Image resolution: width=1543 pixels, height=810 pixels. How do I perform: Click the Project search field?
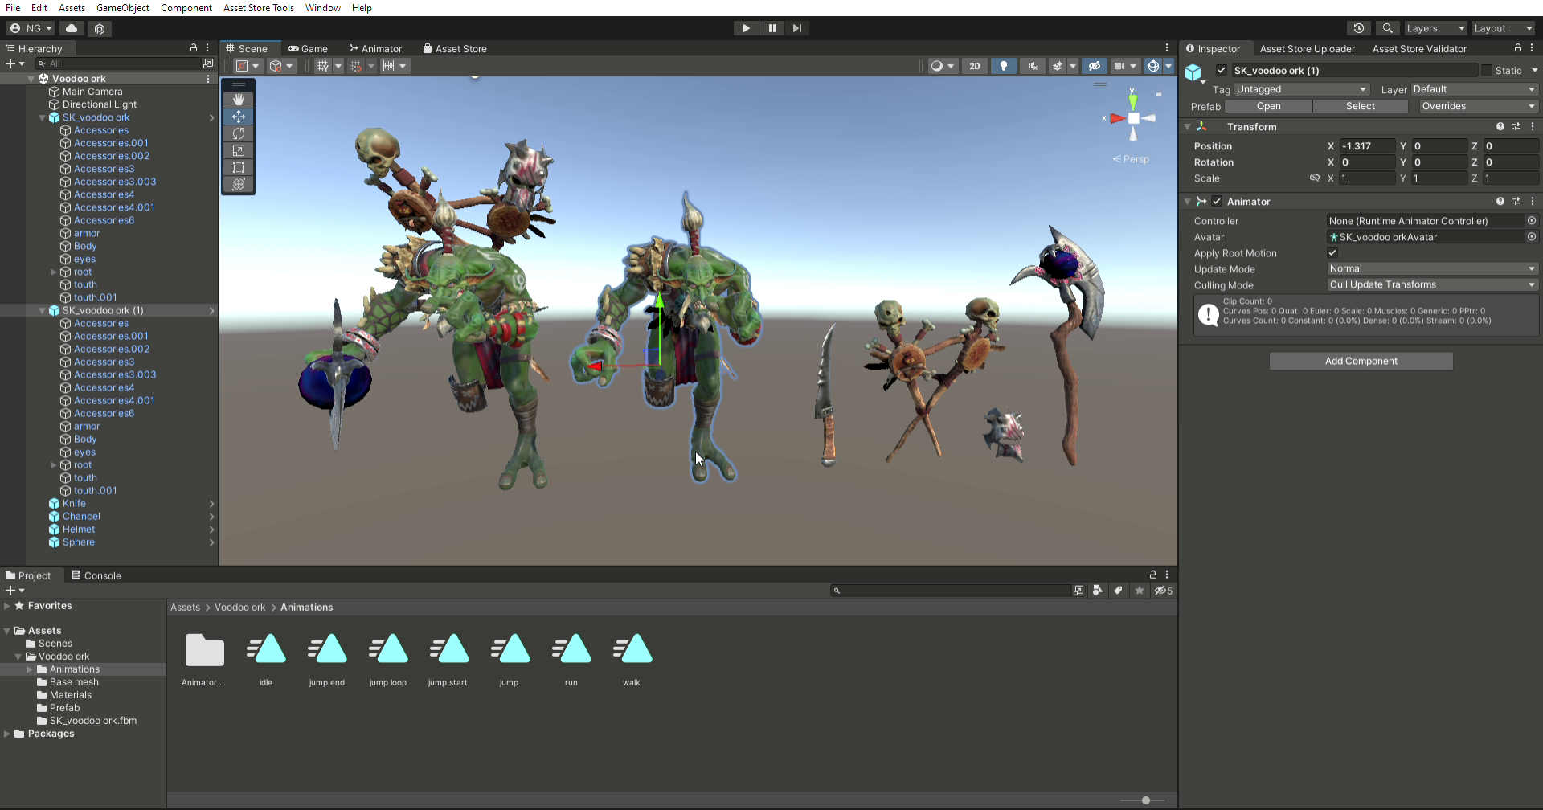tap(950, 591)
